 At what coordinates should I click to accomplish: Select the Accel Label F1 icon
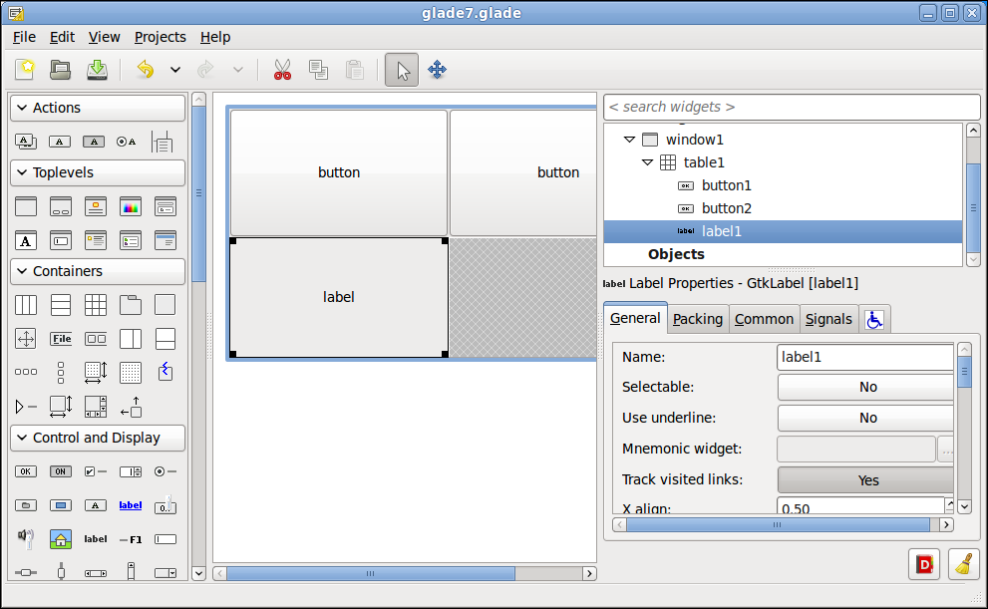click(x=131, y=539)
